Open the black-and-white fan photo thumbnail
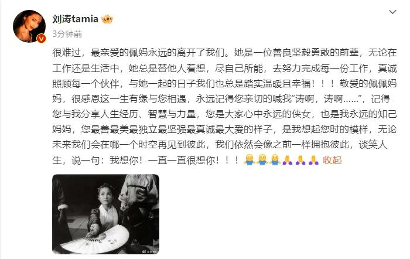 point(105,214)
